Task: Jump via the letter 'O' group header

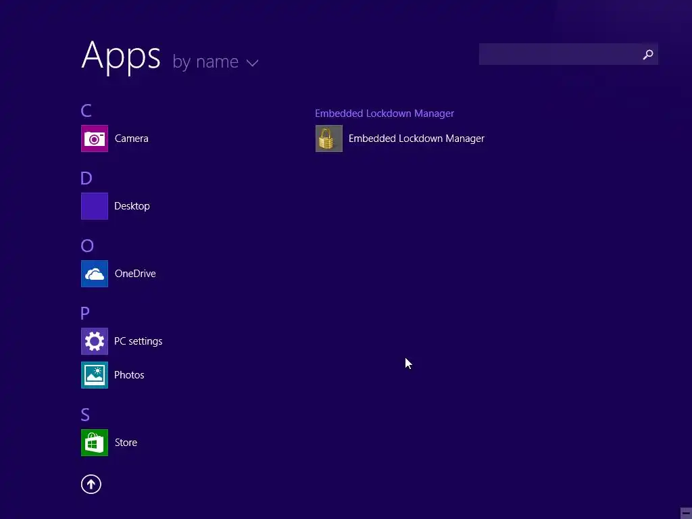Action: pos(87,245)
